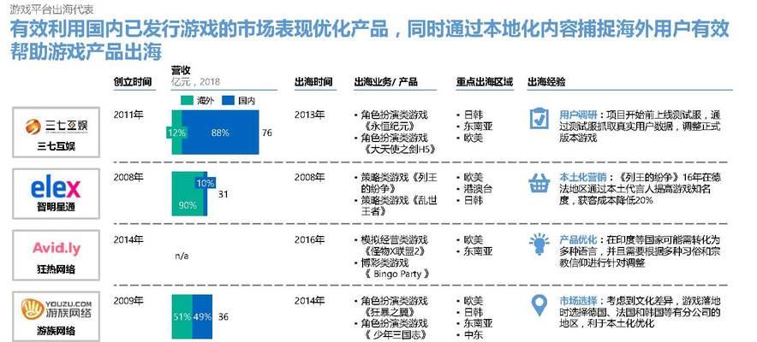Screen dimensions: 757x342
Task: Click the revenue total 76
Action: pos(267,133)
